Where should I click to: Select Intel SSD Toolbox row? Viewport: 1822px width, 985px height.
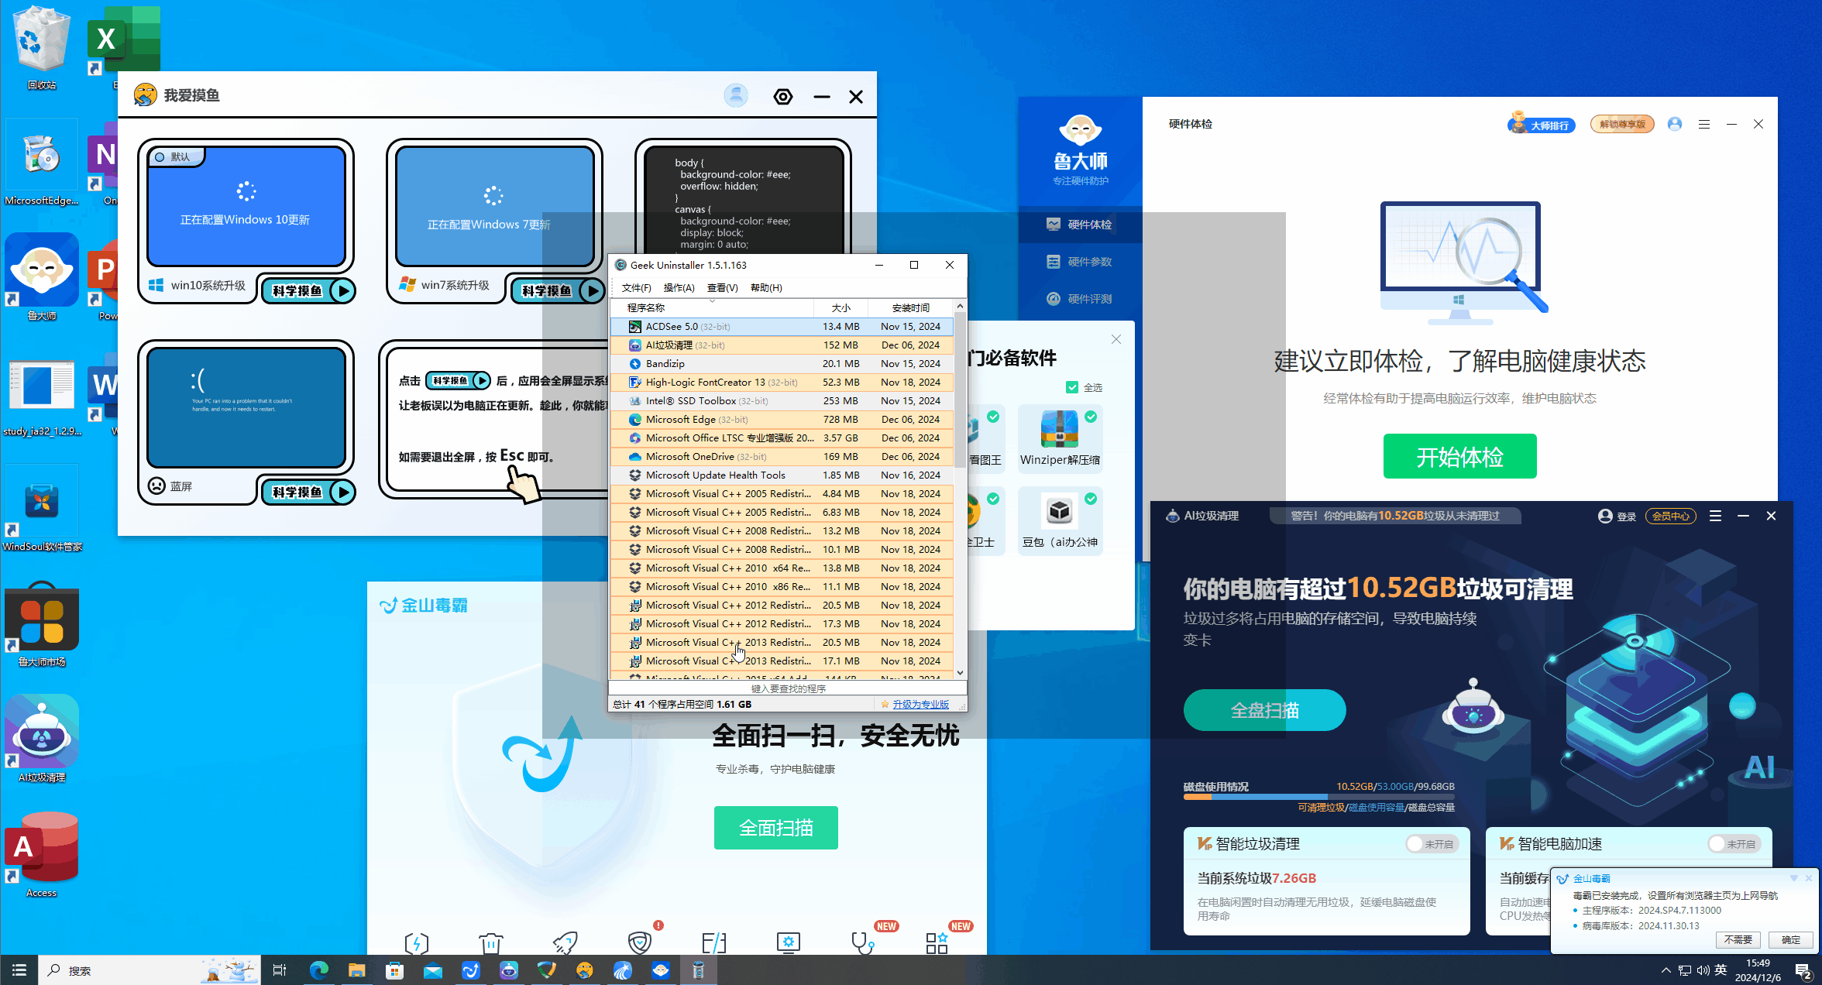[x=782, y=400]
